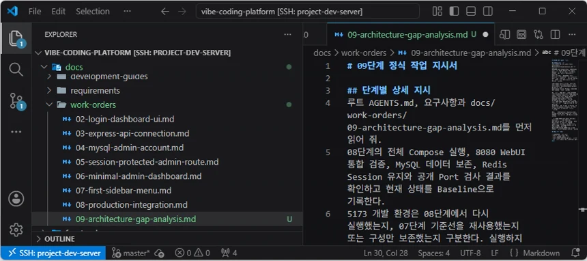587x261 pixels.
Task: Collapse the VIBE-CODING-PLATFORM workspace root
Action: click(x=38, y=53)
